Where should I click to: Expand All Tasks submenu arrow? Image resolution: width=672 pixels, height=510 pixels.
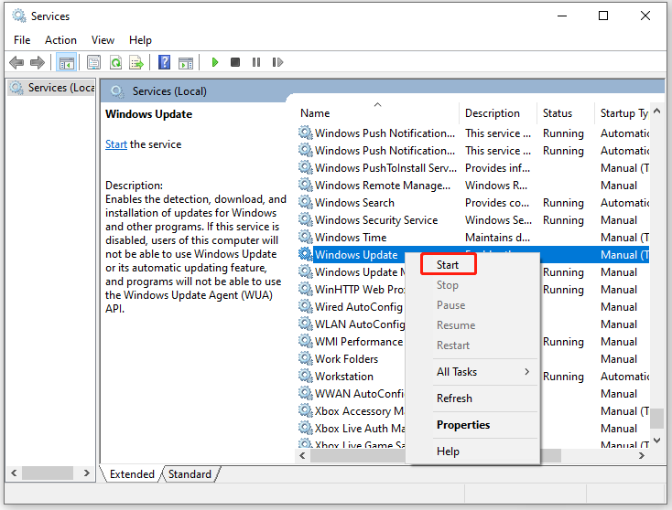[x=526, y=371]
